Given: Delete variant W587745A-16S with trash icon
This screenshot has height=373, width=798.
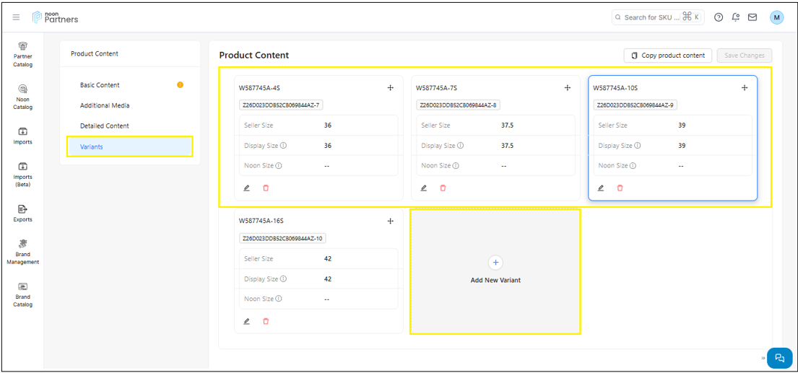Looking at the screenshot, I should click(266, 322).
